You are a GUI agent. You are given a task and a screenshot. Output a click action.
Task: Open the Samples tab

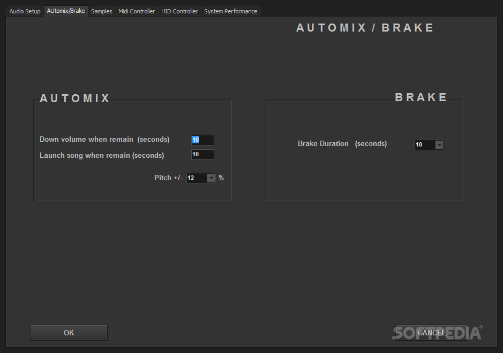point(102,11)
